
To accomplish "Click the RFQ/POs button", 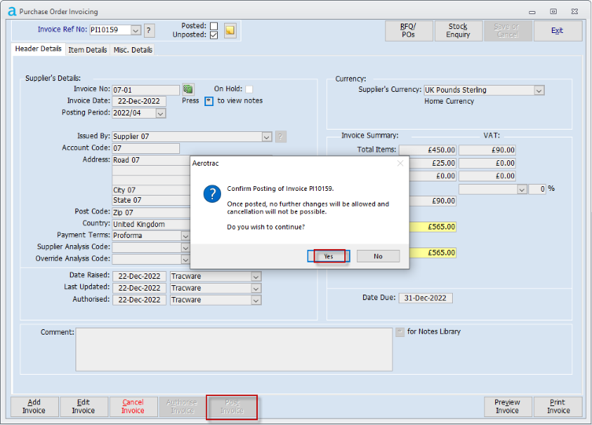I will (409, 31).
